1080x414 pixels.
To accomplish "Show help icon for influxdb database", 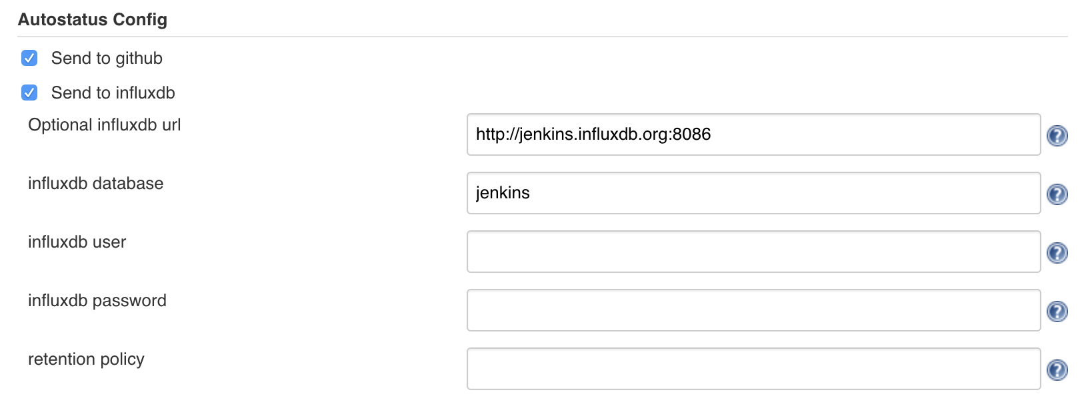I will [x=1057, y=194].
